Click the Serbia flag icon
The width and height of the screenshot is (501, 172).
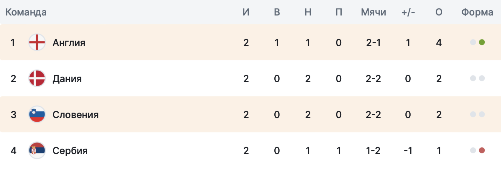coord(37,150)
